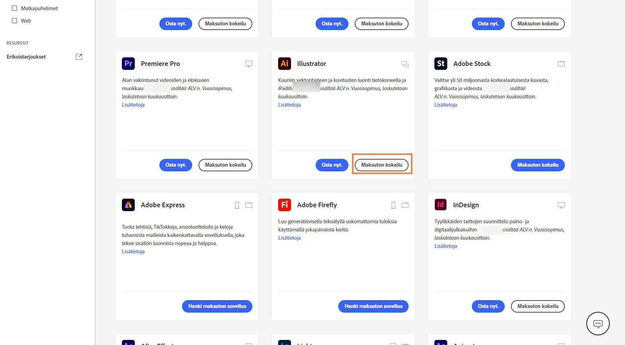Viewport: 625px width, 345px height.
Task: Start Illustrator Maksuton kokeilu trial
Action: (382, 165)
